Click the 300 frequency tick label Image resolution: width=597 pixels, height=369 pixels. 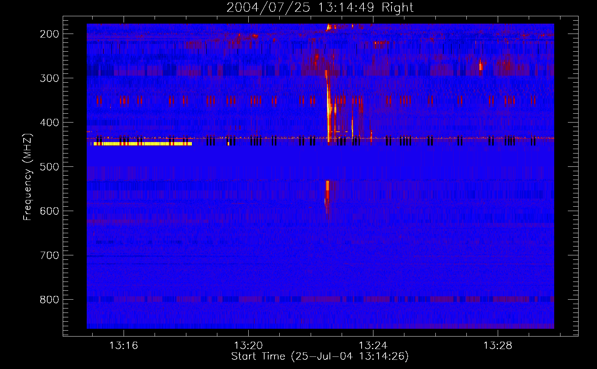[x=49, y=78]
